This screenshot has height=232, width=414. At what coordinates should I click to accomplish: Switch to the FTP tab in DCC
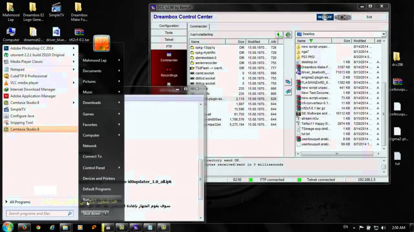[169, 46]
